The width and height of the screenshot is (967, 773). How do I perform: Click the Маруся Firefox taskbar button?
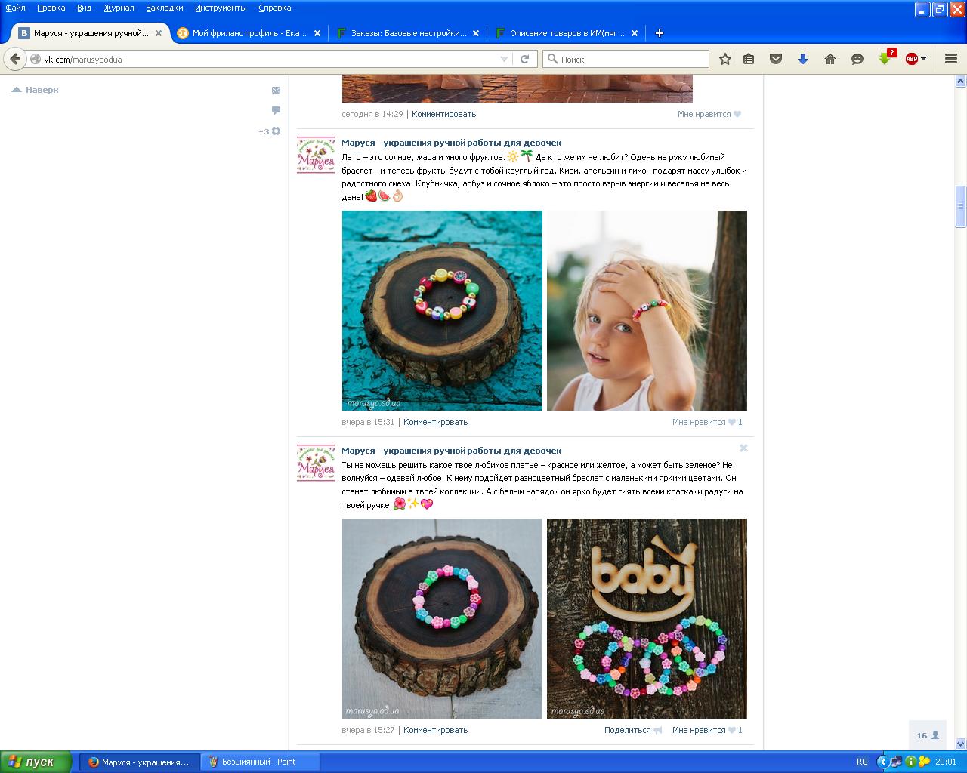pyautogui.click(x=140, y=762)
